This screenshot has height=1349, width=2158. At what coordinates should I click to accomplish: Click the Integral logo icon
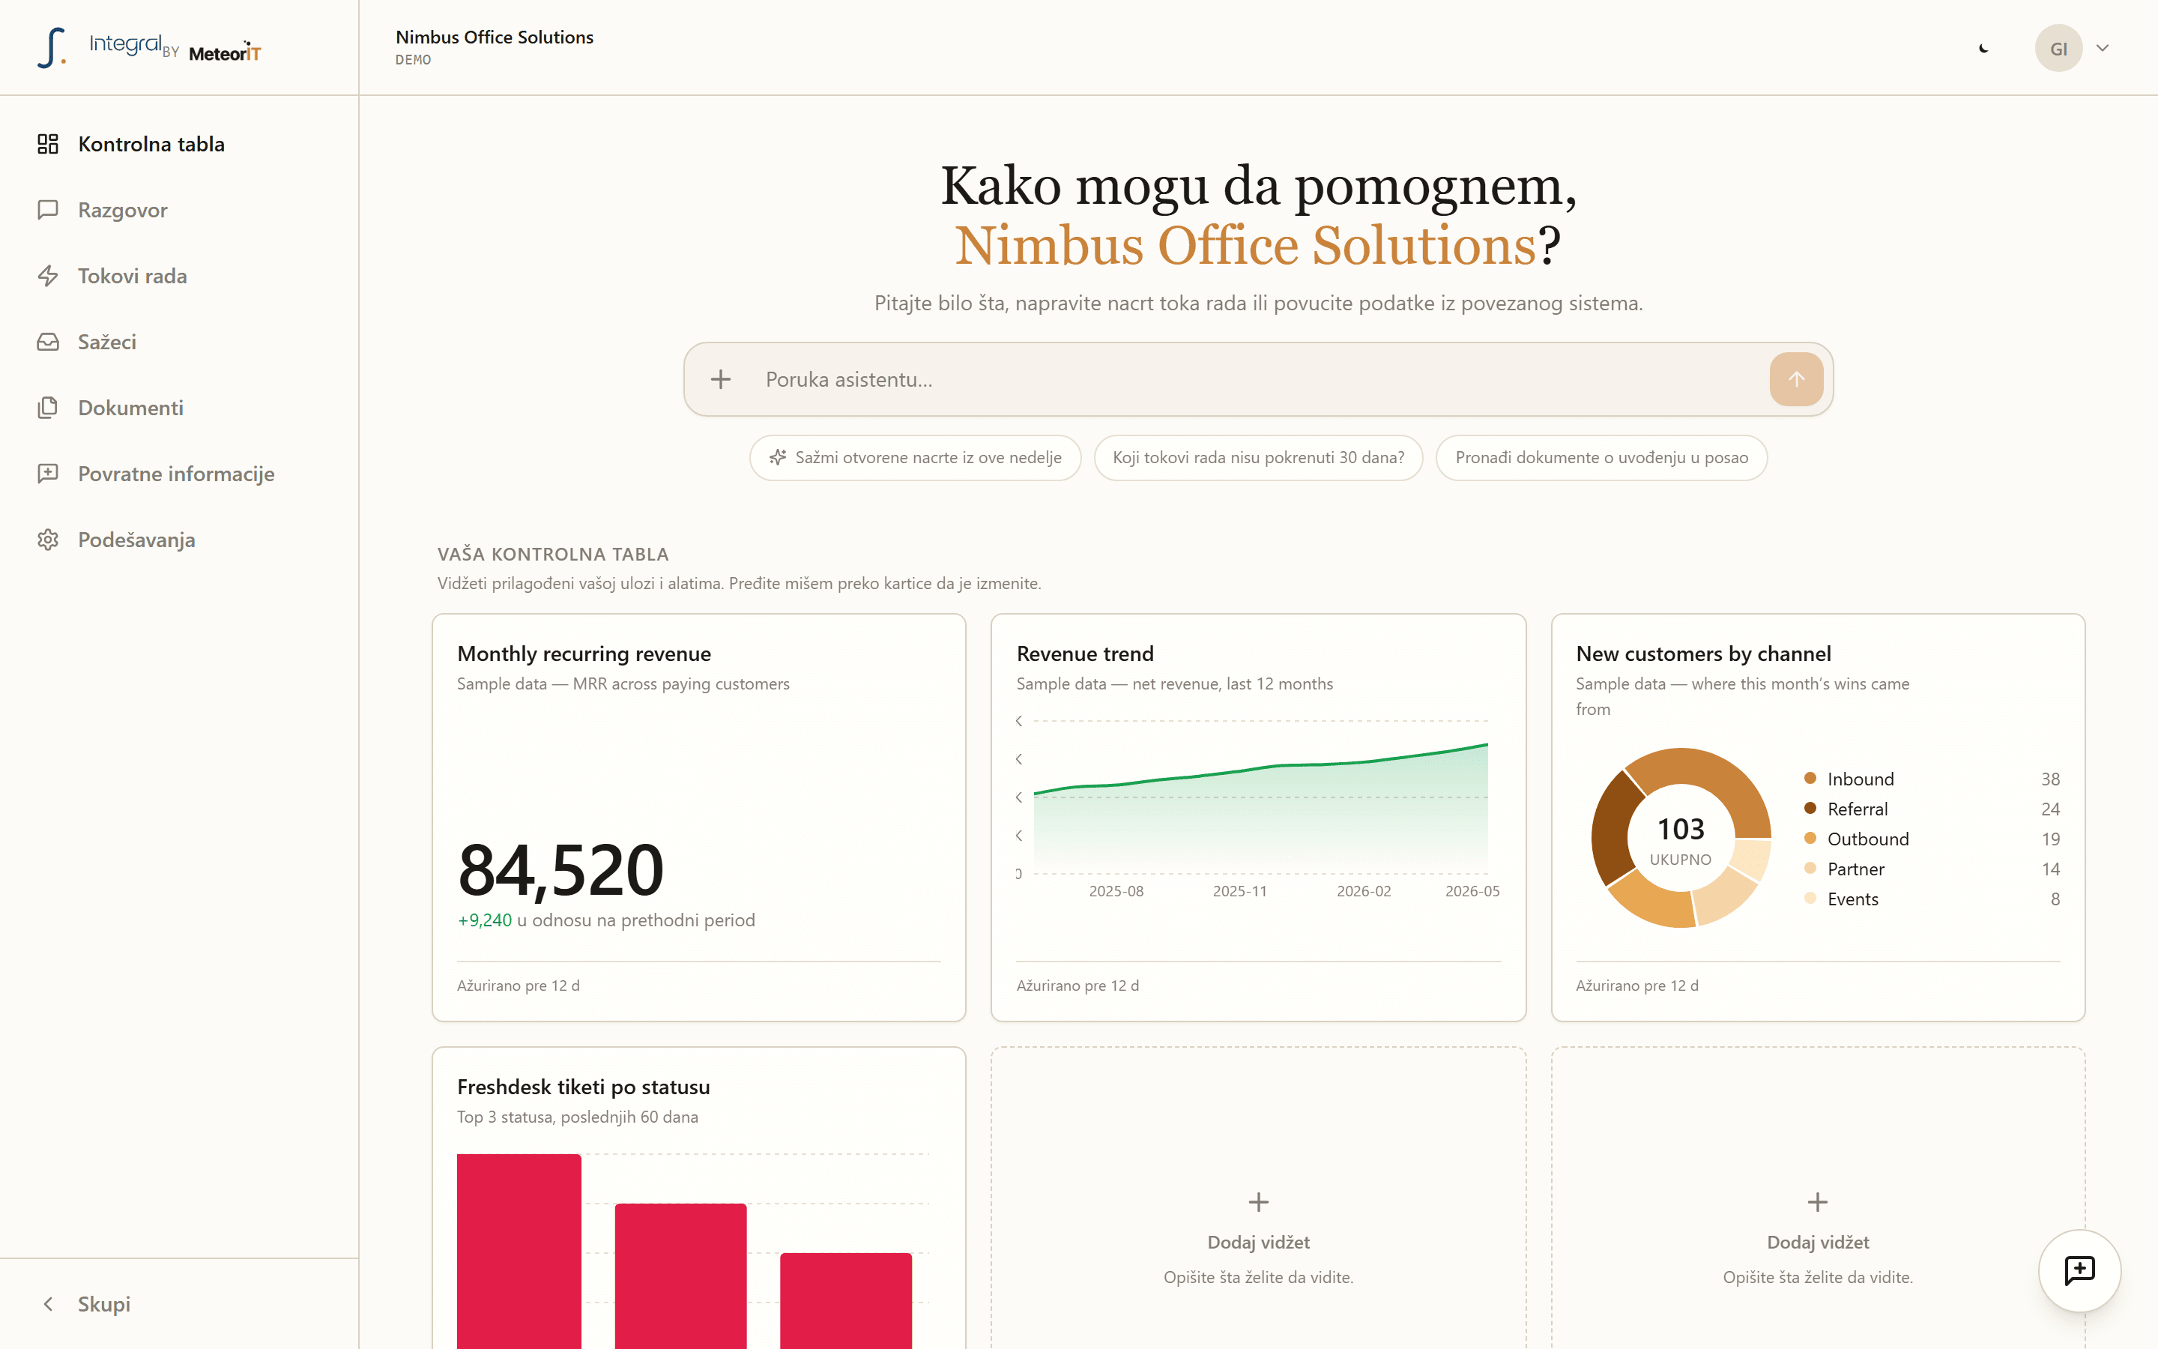click(x=52, y=47)
